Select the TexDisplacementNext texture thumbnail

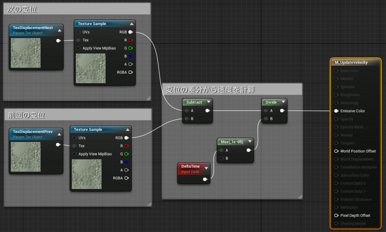[26, 53]
